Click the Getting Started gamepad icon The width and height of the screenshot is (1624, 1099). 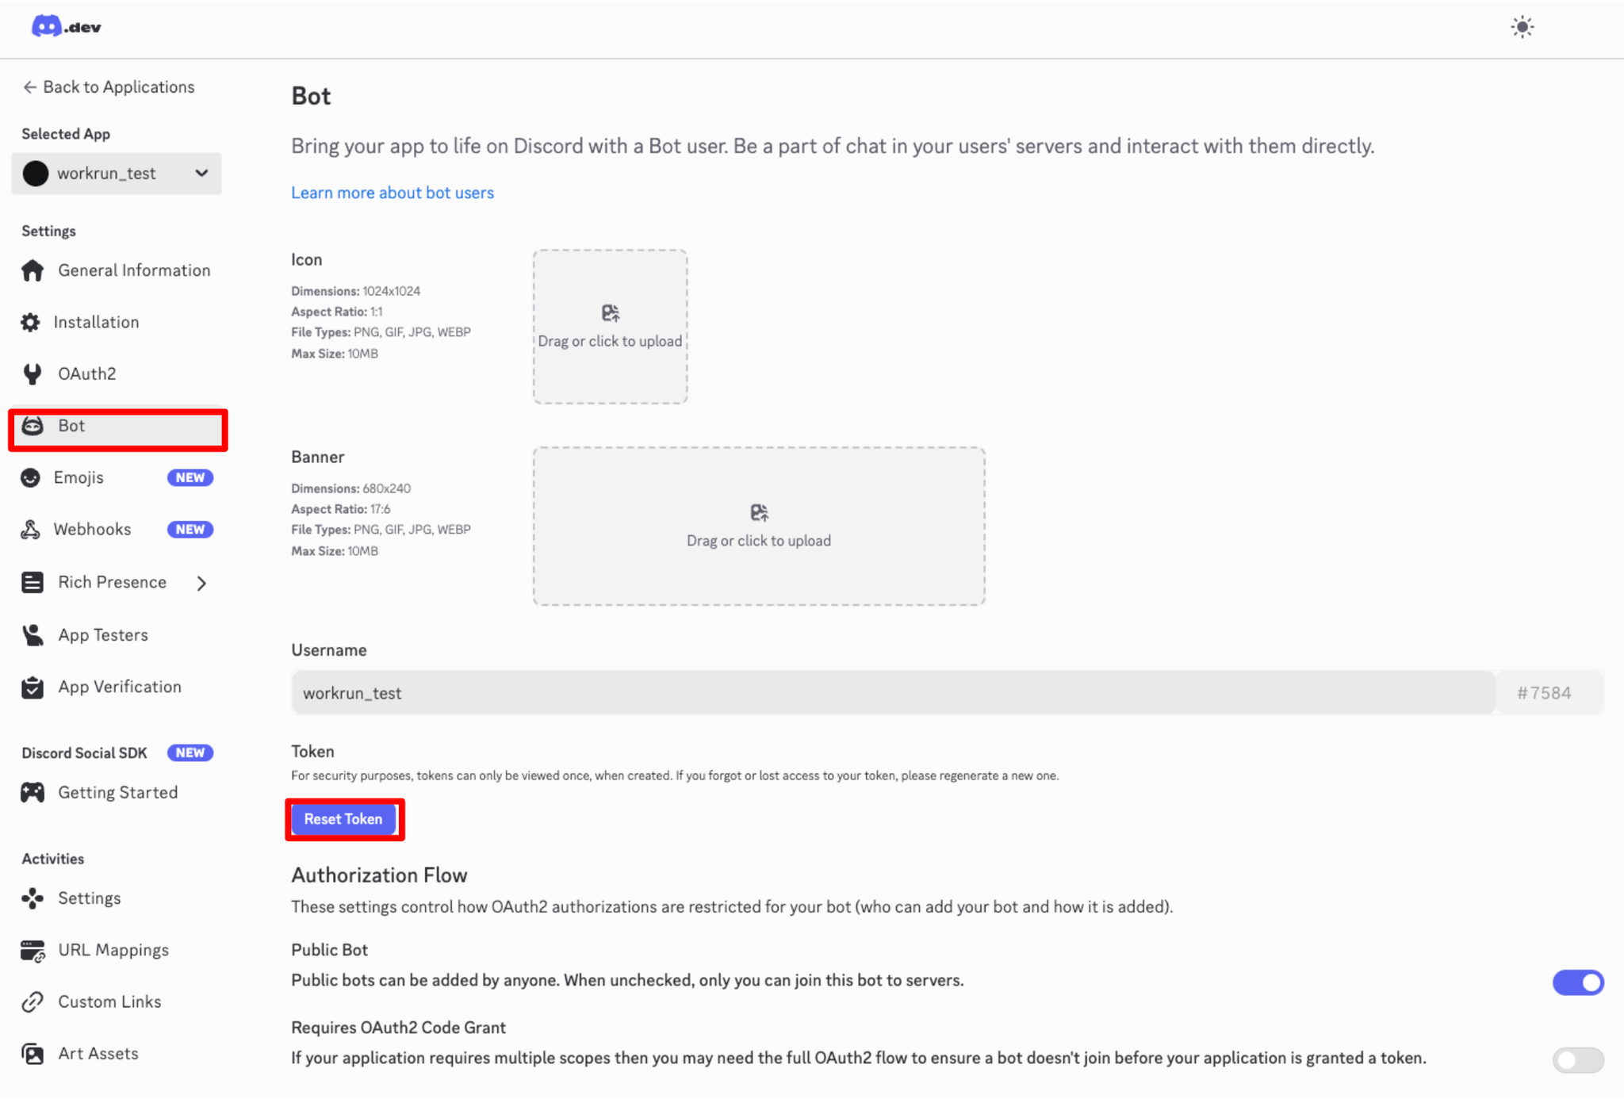tap(33, 792)
